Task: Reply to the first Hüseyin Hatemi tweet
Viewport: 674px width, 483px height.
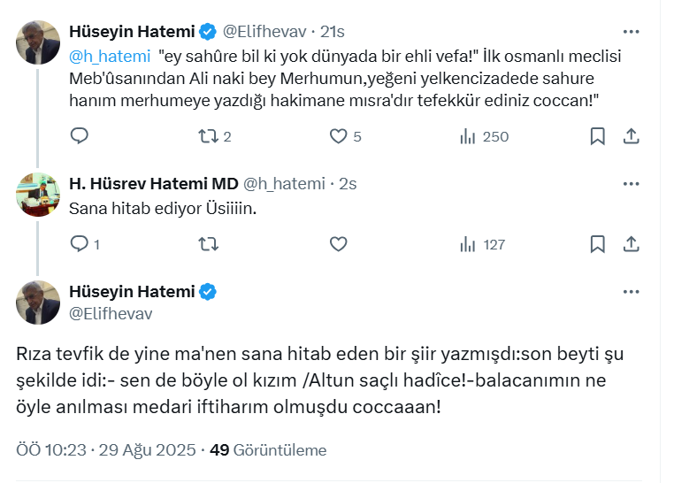Action: click(80, 136)
